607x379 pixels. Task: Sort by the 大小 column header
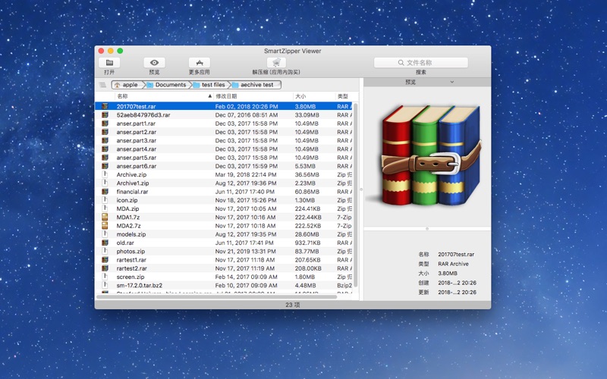point(313,96)
